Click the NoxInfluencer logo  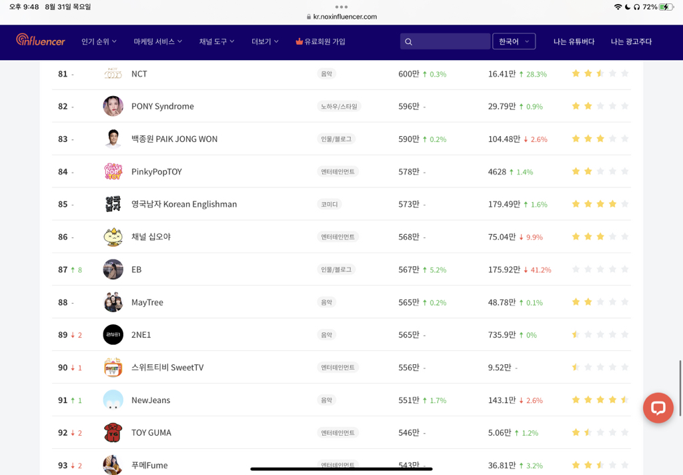[x=41, y=41]
